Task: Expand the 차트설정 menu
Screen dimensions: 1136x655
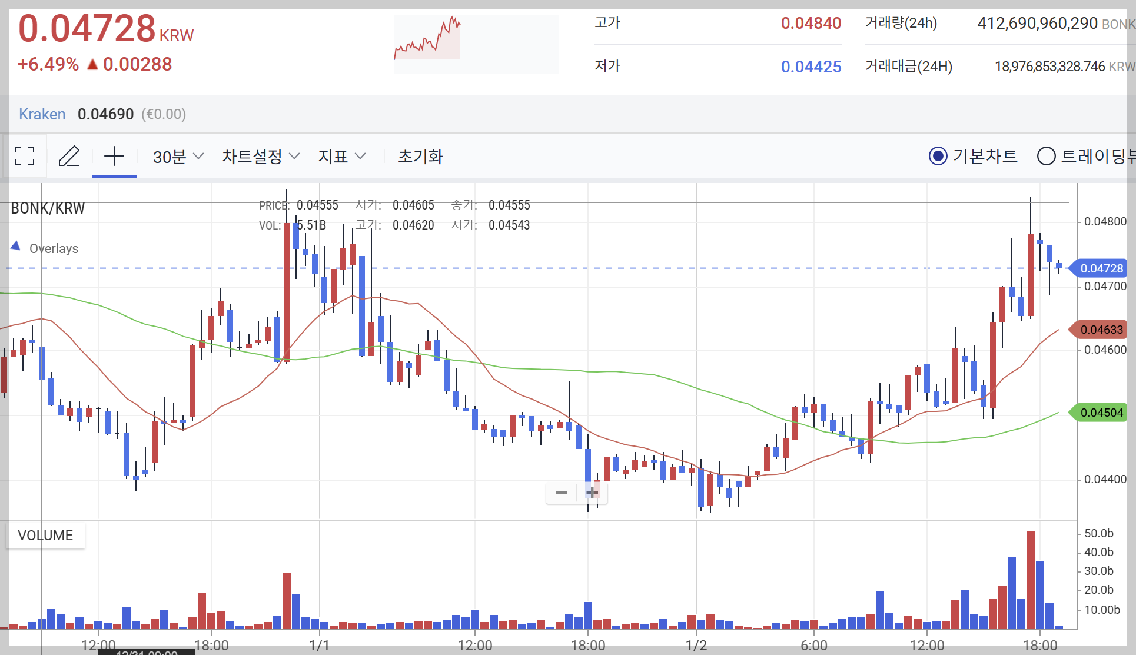Action: (x=261, y=157)
